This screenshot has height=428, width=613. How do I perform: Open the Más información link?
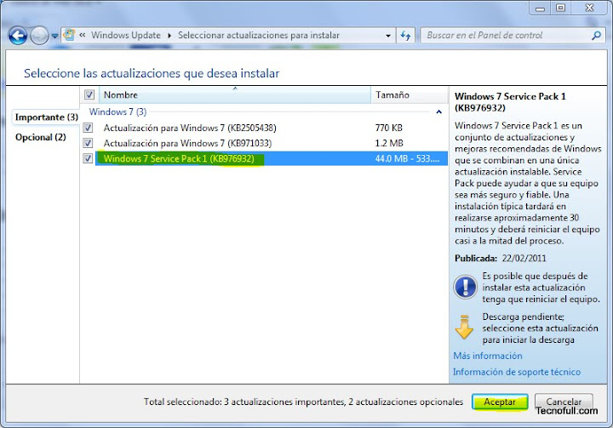tap(488, 356)
